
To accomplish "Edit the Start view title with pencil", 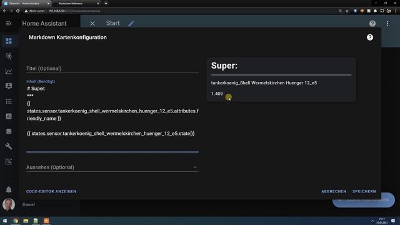I will pos(131,24).
